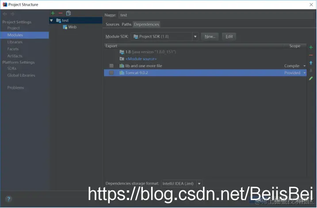
Task: Select the Dependencies tab
Action: coord(146,24)
